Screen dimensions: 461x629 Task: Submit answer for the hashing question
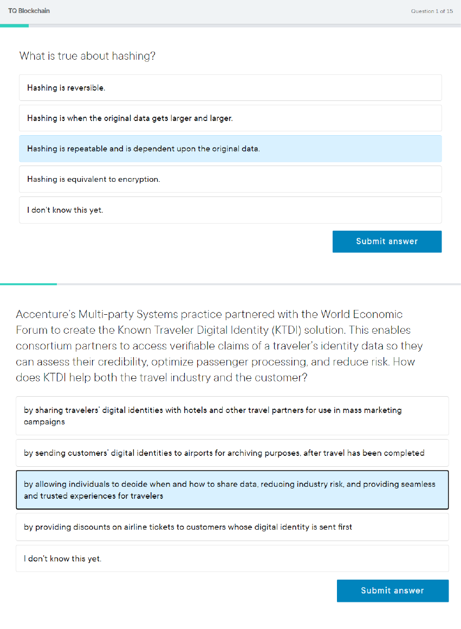(387, 242)
